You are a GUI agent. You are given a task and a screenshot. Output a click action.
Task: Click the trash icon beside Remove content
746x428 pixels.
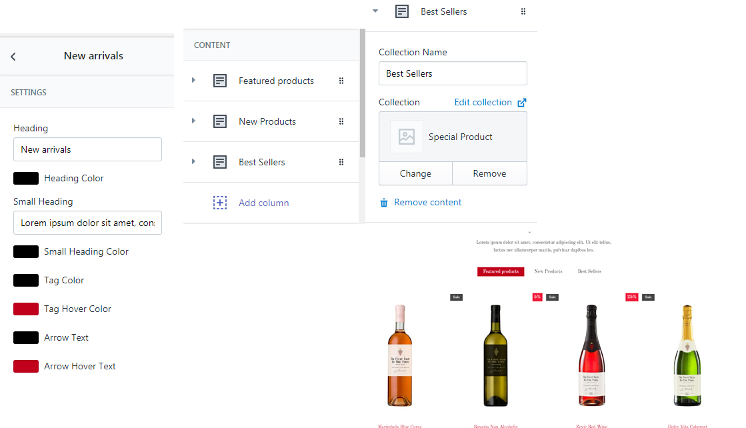(x=384, y=203)
